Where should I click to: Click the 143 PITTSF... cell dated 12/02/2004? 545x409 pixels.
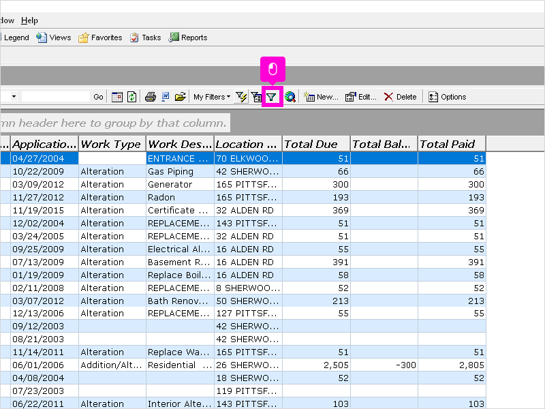(x=248, y=224)
